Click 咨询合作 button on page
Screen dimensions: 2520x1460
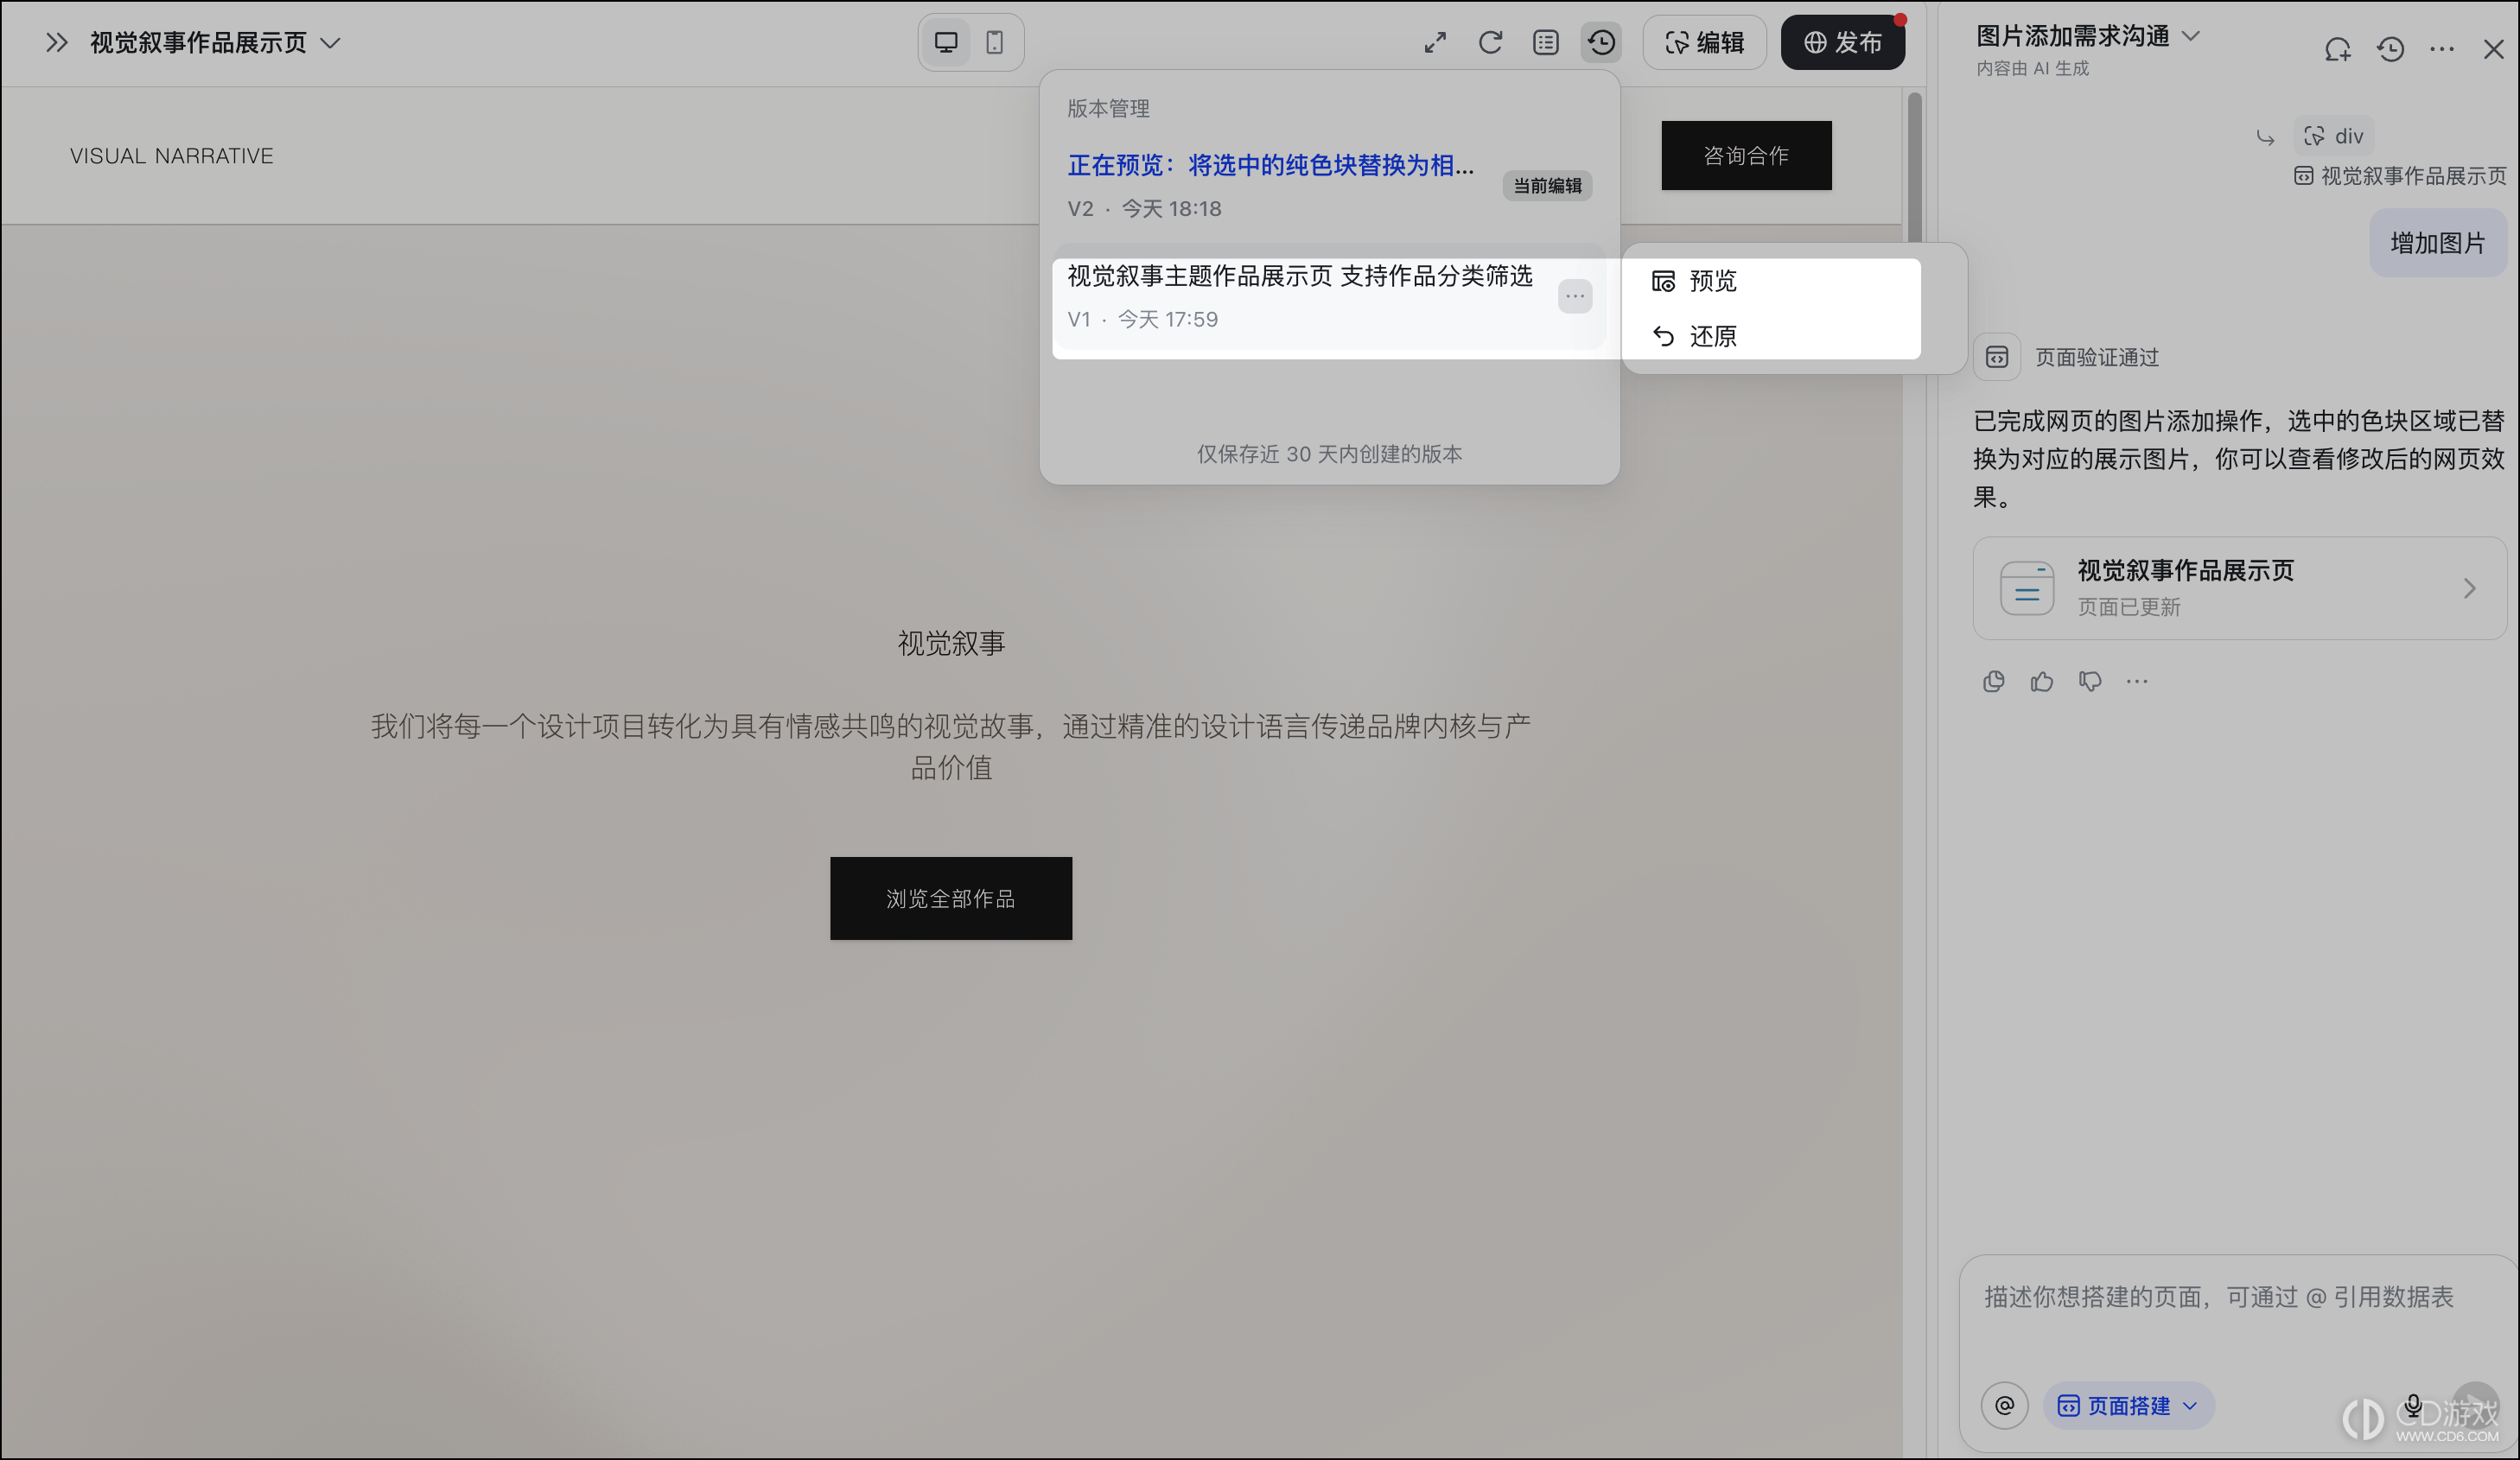[x=1746, y=155]
